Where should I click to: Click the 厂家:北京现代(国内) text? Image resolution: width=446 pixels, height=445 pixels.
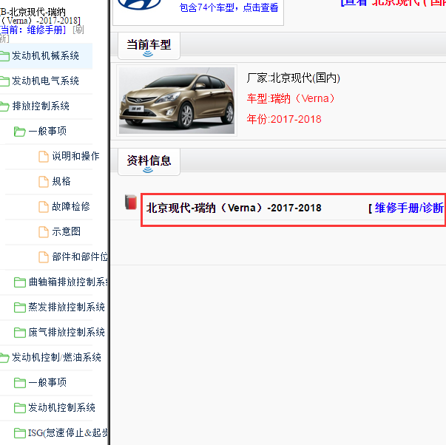[293, 78]
